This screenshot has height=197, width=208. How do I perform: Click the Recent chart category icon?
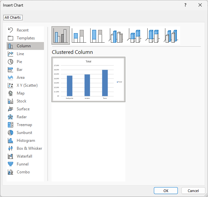(10, 30)
